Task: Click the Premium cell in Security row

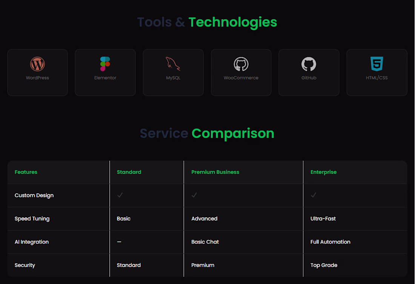Action: [203, 265]
